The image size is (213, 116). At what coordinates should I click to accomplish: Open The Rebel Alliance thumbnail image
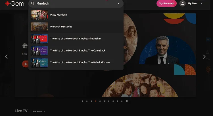39,62
